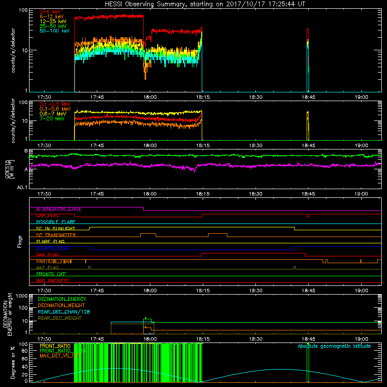Click 17:45 tick under the decimation plot
Viewport: 387px width, 387px height.
[x=97, y=339]
